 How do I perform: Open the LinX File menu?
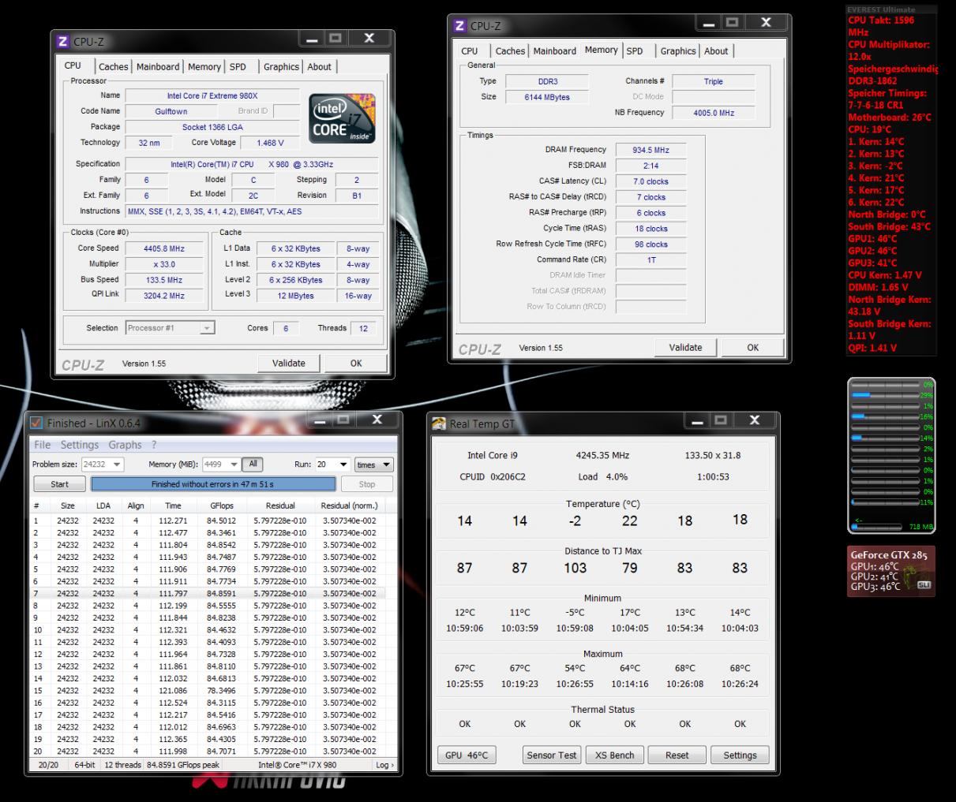42,445
